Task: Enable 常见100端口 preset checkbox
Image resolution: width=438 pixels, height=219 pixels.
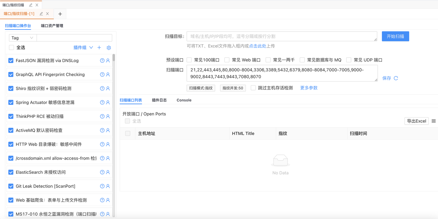Action: point(189,60)
